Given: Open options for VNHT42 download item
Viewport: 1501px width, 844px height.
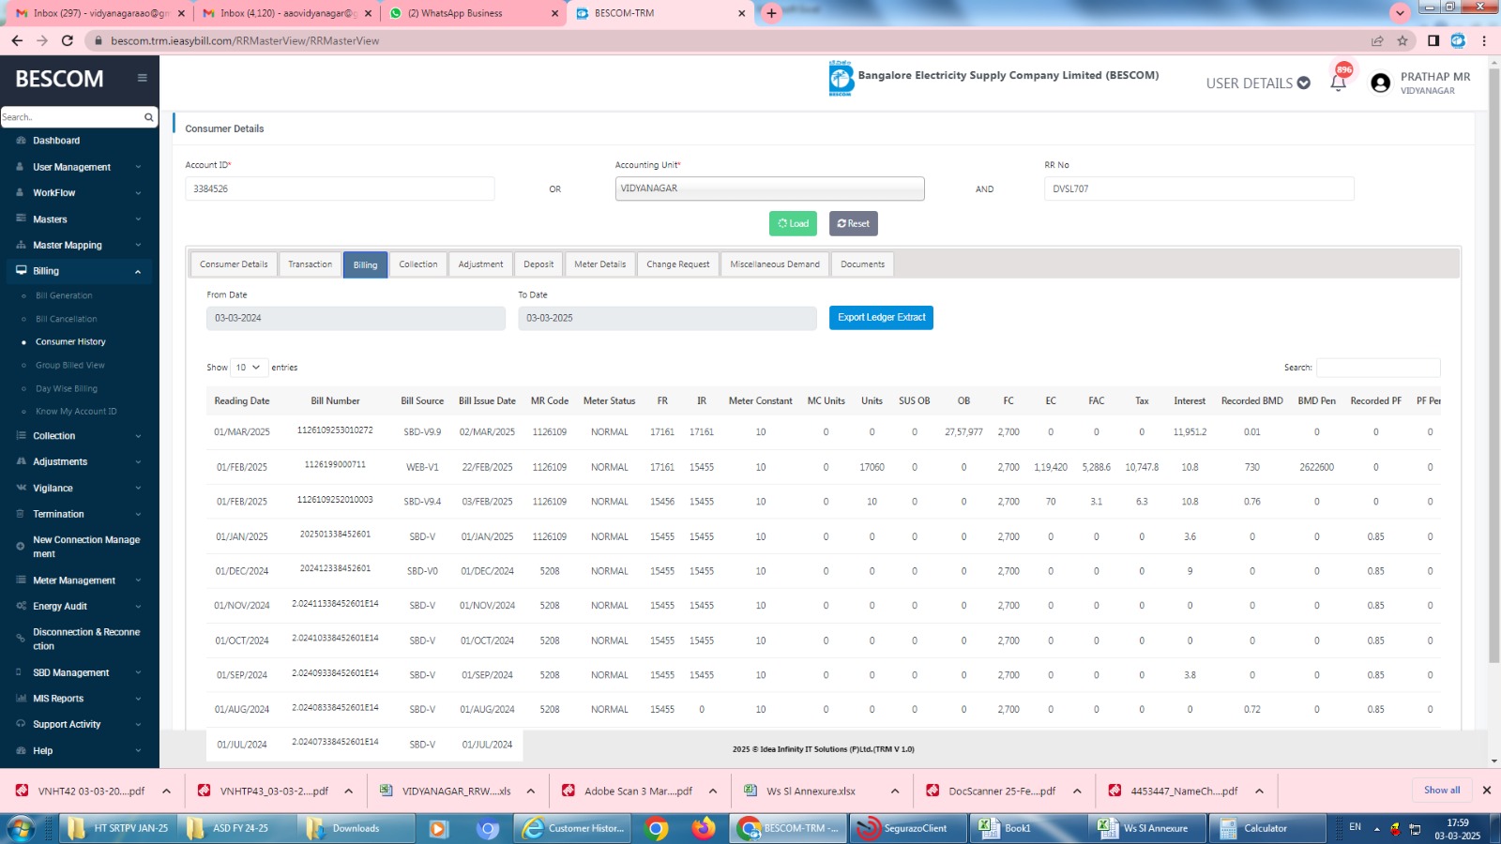Looking at the screenshot, I should [166, 791].
